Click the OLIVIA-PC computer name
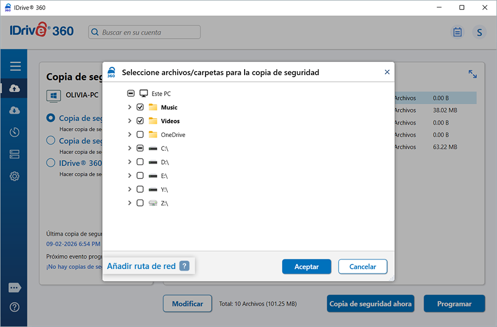 point(82,95)
